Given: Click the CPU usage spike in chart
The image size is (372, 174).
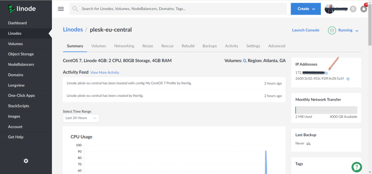Looking at the screenshot, I should click(x=266, y=162).
